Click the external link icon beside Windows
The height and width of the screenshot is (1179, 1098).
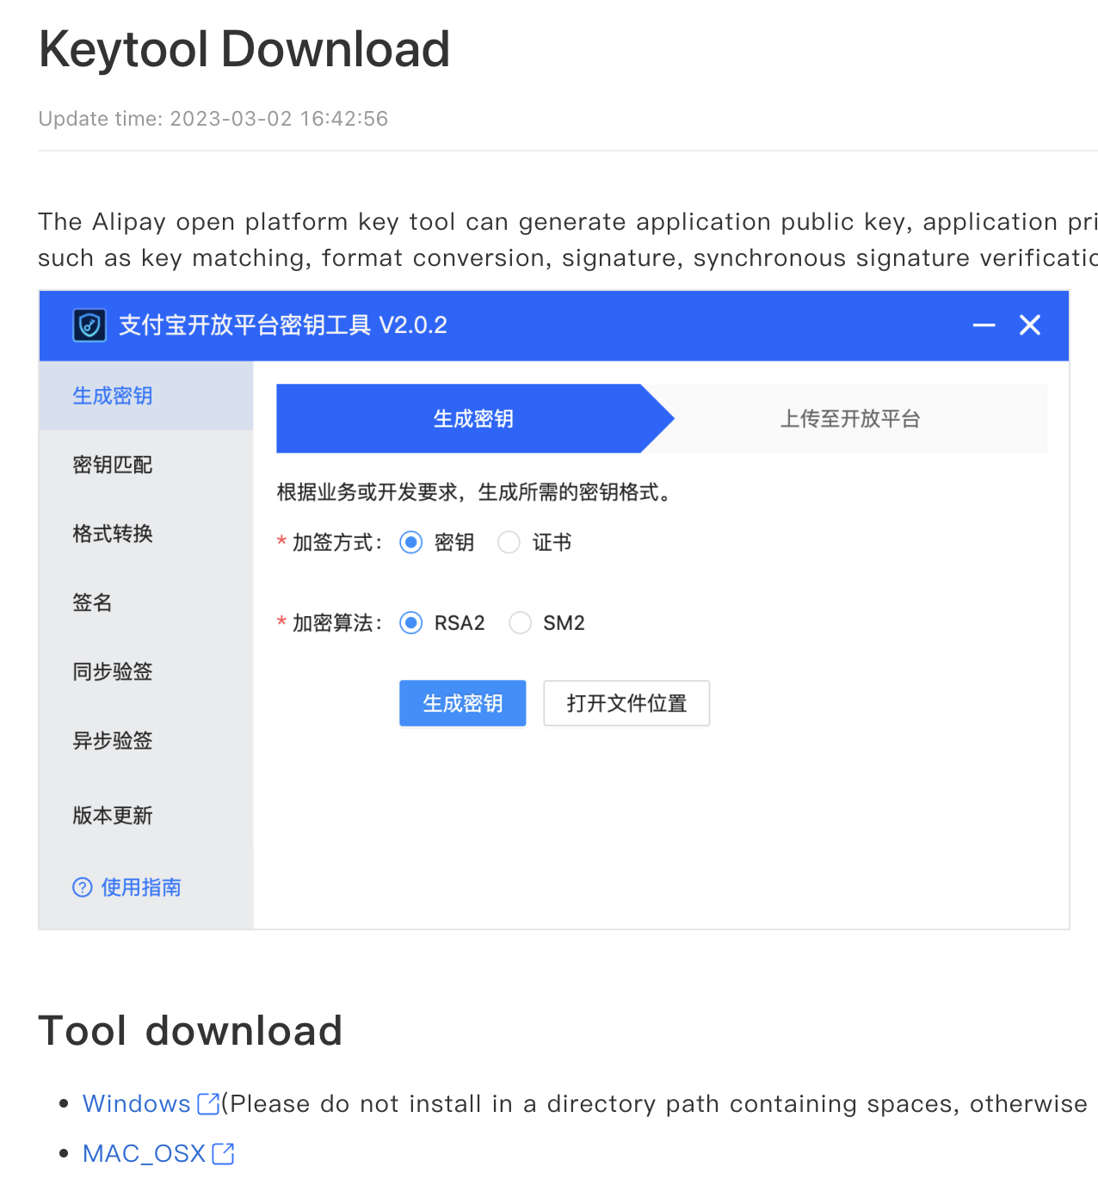pyautogui.click(x=208, y=1104)
